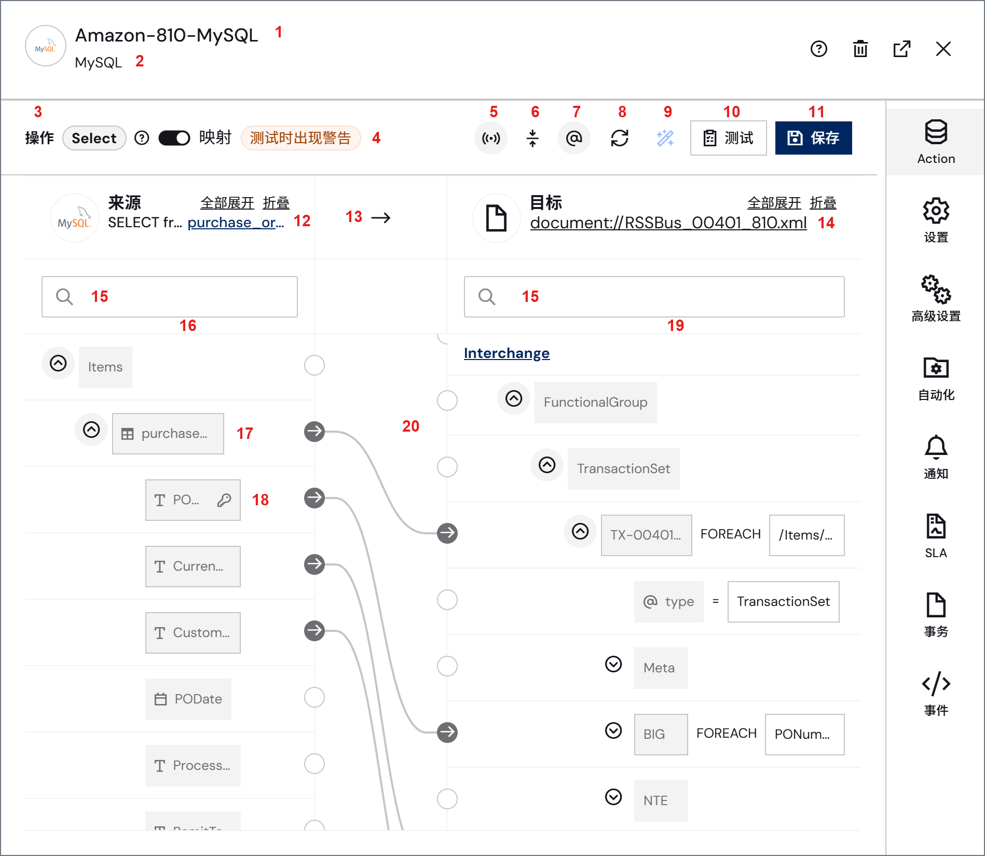Open the 事件 events code icon

pos(936,694)
